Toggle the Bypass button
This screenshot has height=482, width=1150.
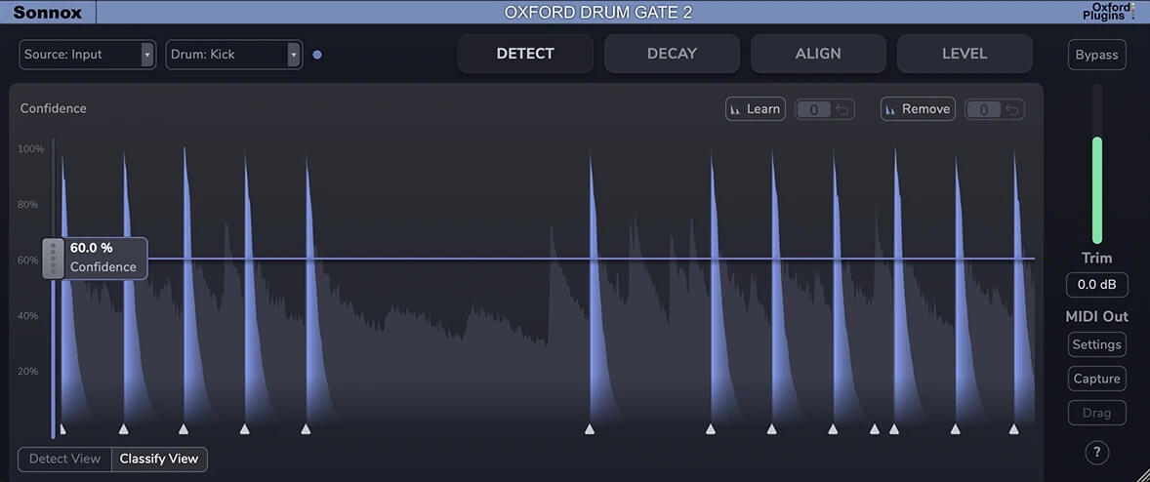[1096, 55]
